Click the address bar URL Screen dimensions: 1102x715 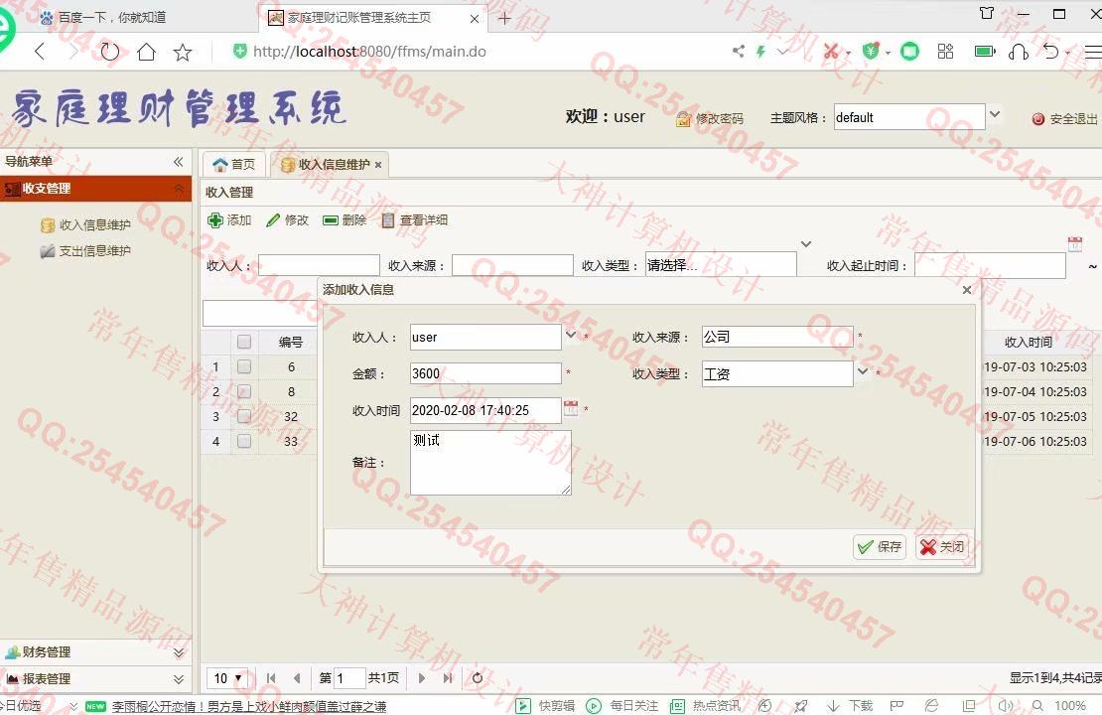click(369, 52)
